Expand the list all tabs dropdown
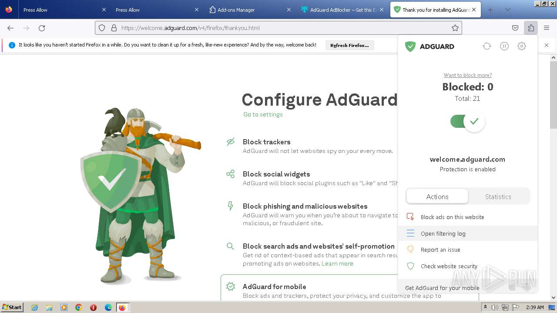The width and height of the screenshot is (557, 313). 507,10
